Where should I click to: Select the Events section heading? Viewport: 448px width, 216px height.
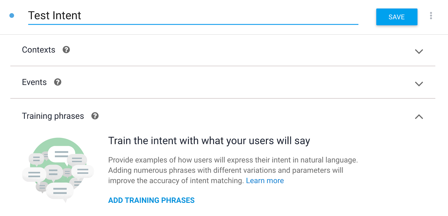click(34, 82)
